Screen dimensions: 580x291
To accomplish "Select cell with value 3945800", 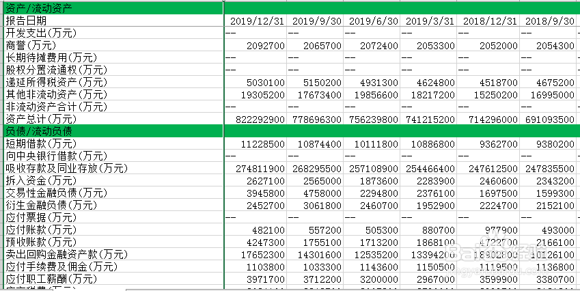I will tap(256, 193).
